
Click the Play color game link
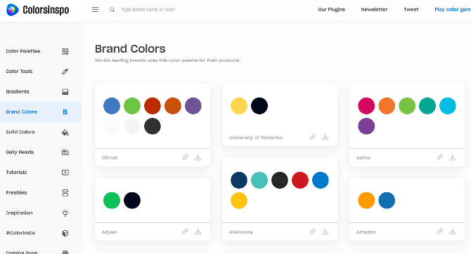453,10
